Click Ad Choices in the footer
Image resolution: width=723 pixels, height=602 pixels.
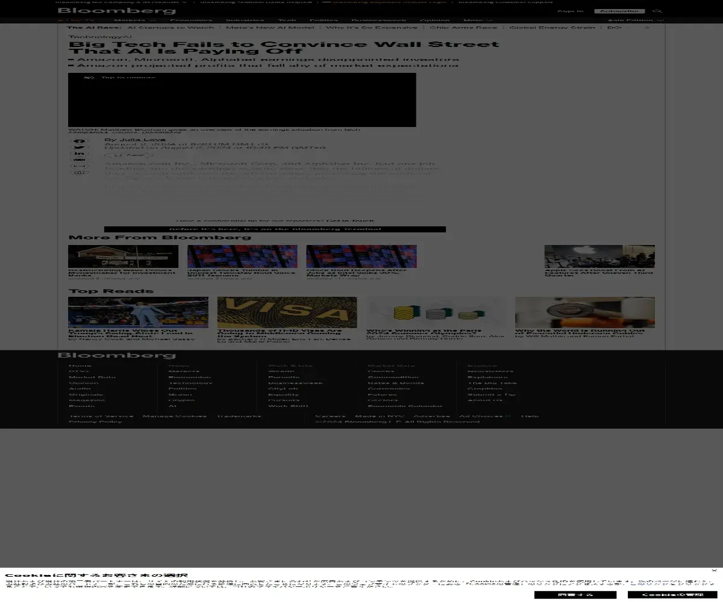(x=485, y=416)
